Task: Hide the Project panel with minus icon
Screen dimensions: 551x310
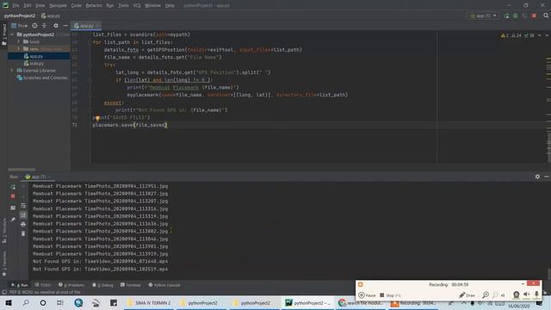Action: click(x=65, y=26)
